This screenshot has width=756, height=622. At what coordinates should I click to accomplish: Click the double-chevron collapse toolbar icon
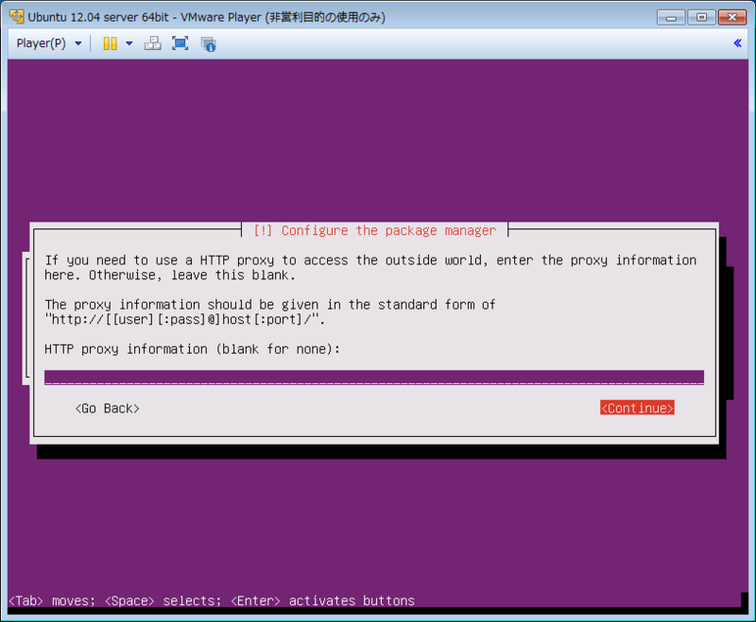737,43
